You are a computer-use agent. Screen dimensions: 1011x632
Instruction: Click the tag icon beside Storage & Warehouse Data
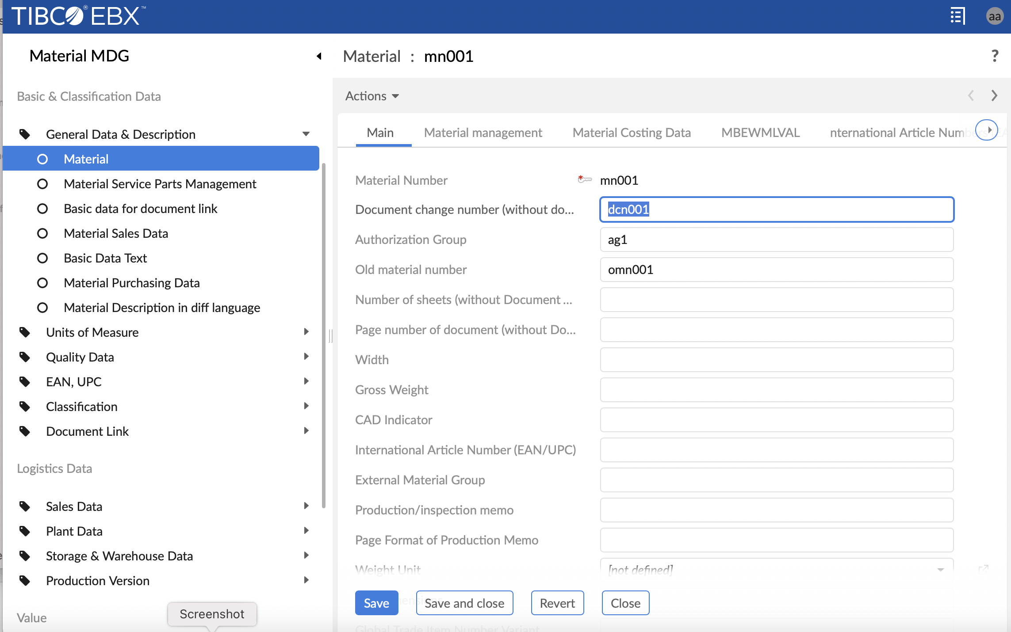[25, 556]
